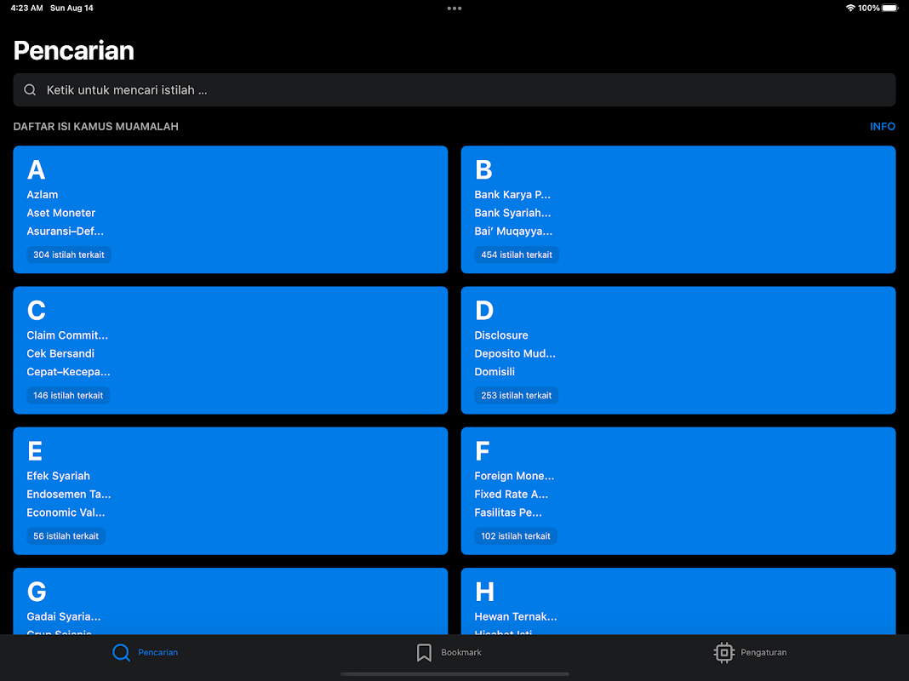Tap the '454 istilah terkait' badge
This screenshot has width=909, height=681.
(x=517, y=255)
